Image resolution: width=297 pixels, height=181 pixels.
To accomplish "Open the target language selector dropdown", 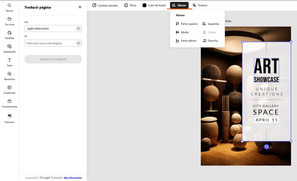I will coord(78,43).
